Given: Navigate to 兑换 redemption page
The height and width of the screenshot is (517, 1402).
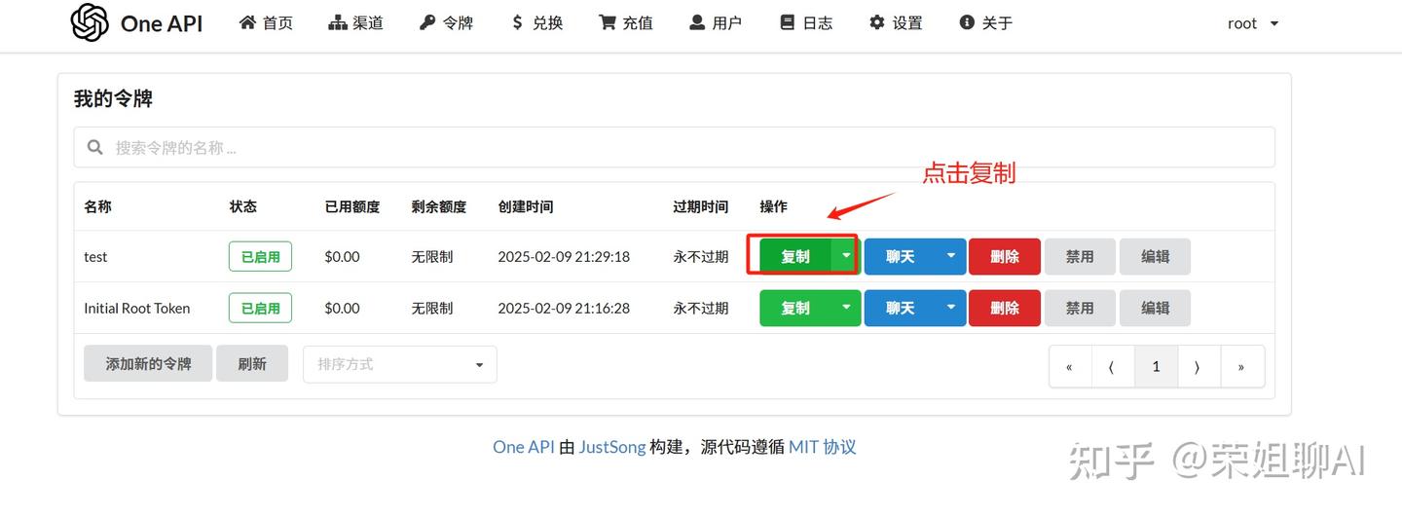Looking at the screenshot, I should coord(536,22).
